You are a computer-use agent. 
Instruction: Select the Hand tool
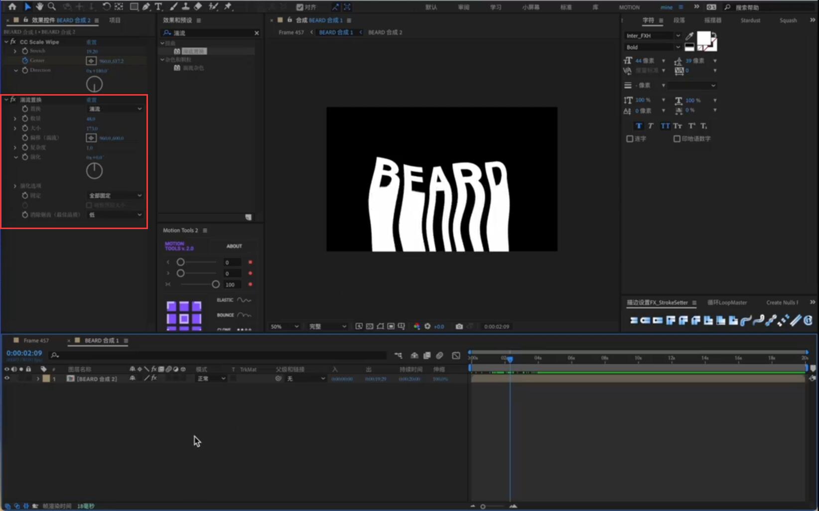coord(39,7)
